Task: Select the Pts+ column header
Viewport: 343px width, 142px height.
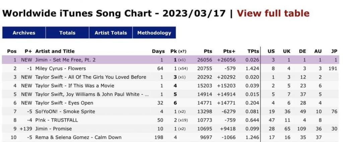Action: coord(229,51)
